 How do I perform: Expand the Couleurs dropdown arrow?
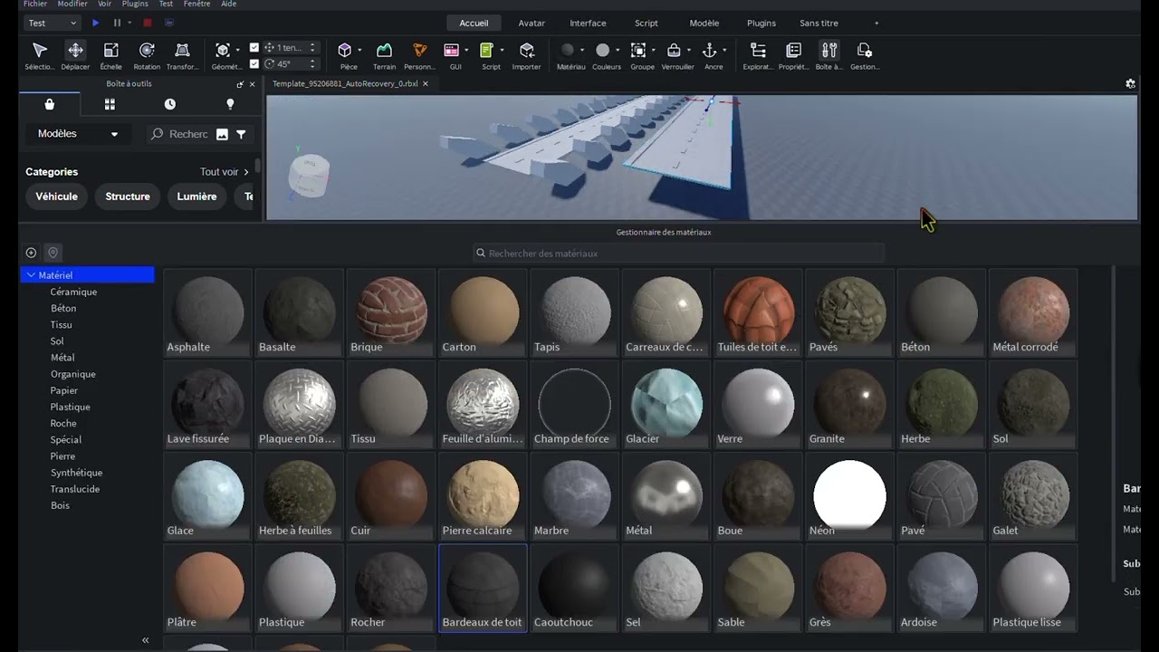[617, 51]
